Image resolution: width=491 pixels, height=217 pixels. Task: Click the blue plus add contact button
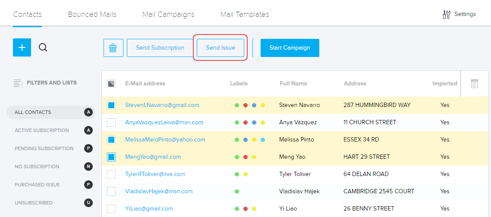(22, 47)
